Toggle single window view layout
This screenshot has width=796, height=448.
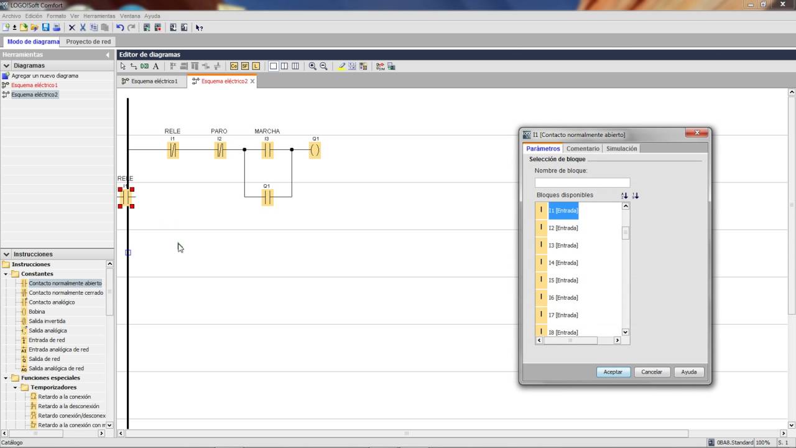(273, 66)
